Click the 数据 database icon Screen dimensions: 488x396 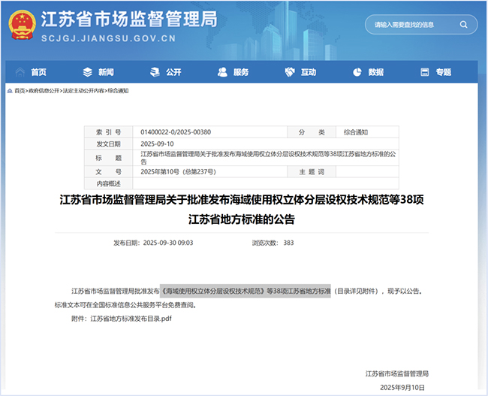pyautogui.click(x=357, y=72)
